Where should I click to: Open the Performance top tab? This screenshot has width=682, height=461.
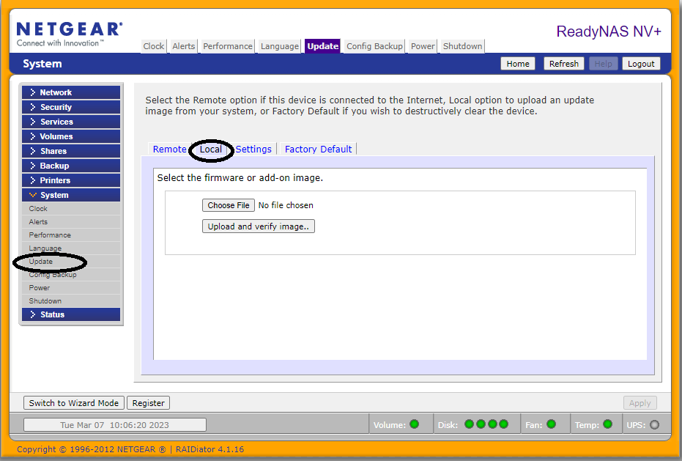(x=228, y=46)
